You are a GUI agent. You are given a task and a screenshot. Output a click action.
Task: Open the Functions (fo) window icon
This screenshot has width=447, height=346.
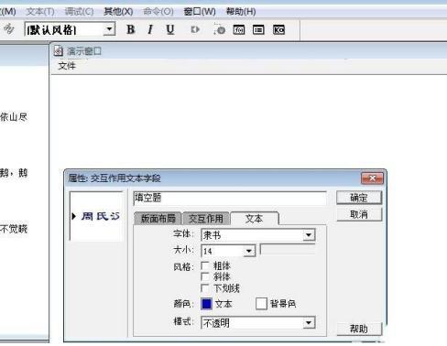[x=239, y=29]
